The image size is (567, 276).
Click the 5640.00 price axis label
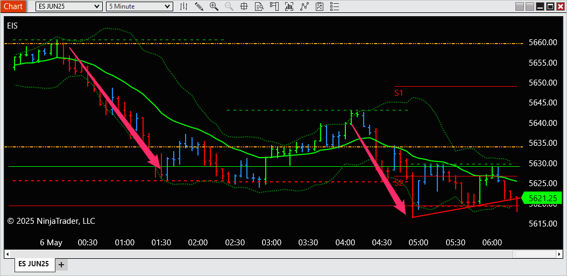point(542,123)
